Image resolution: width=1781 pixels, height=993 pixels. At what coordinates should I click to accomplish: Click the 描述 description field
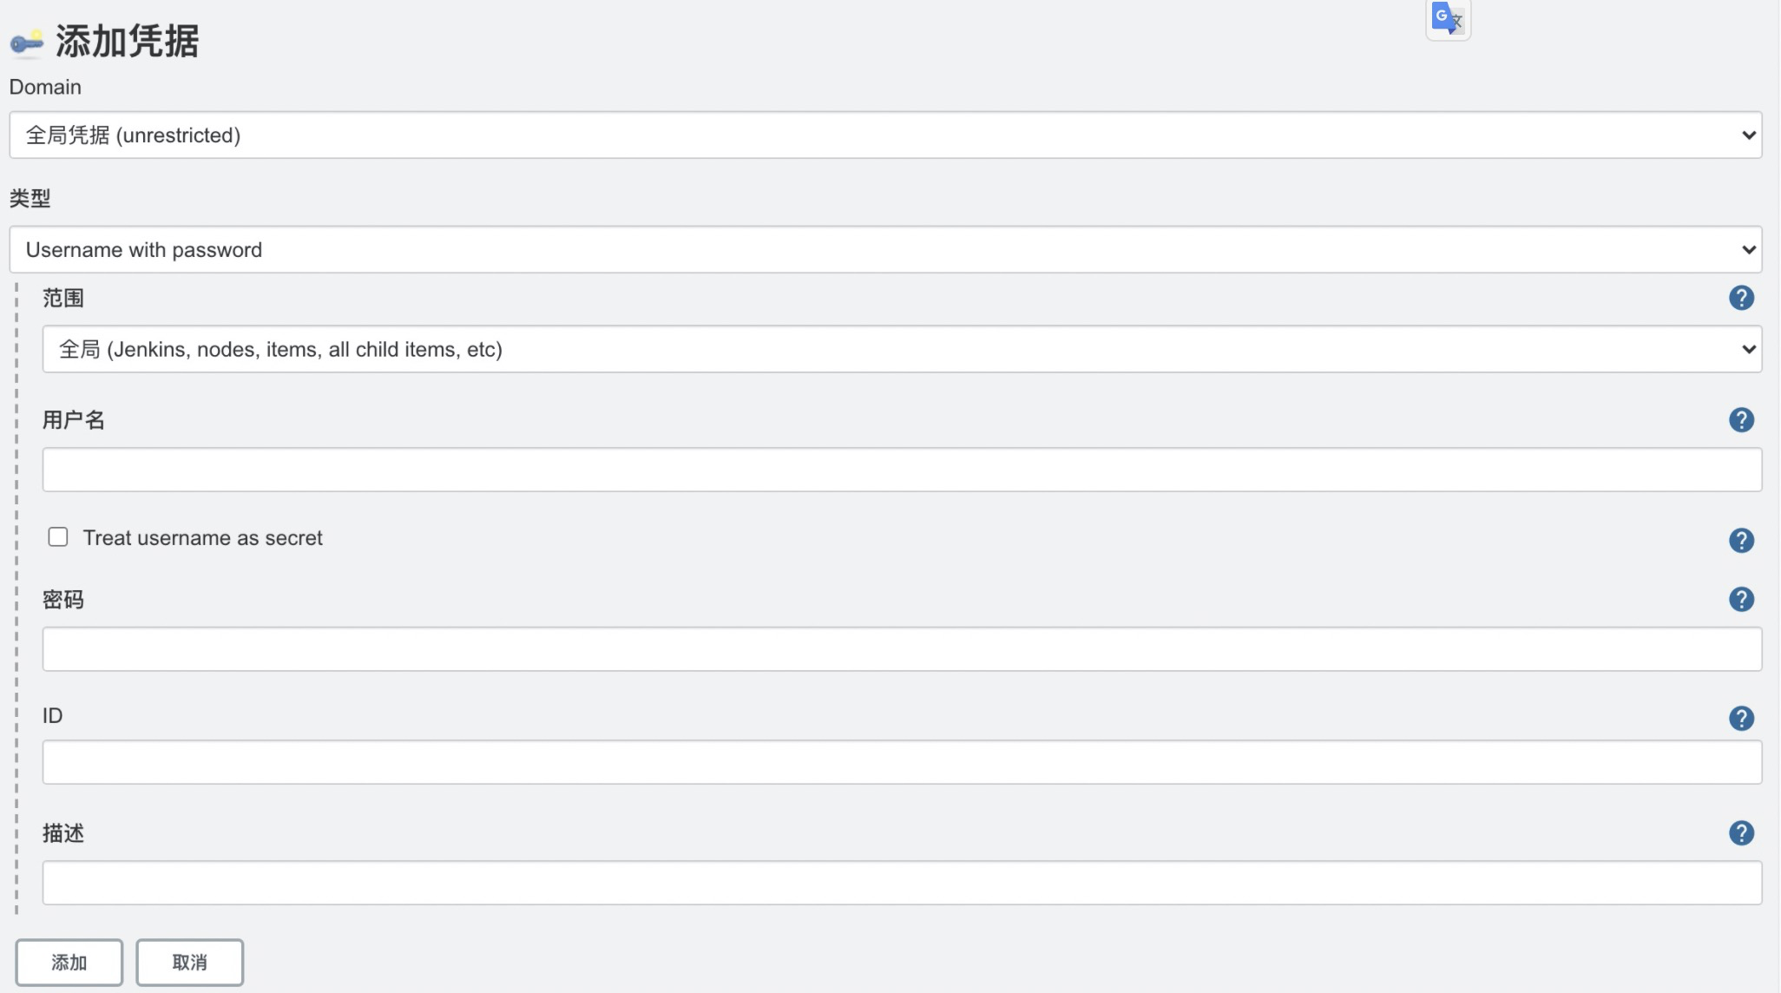point(902,883)
